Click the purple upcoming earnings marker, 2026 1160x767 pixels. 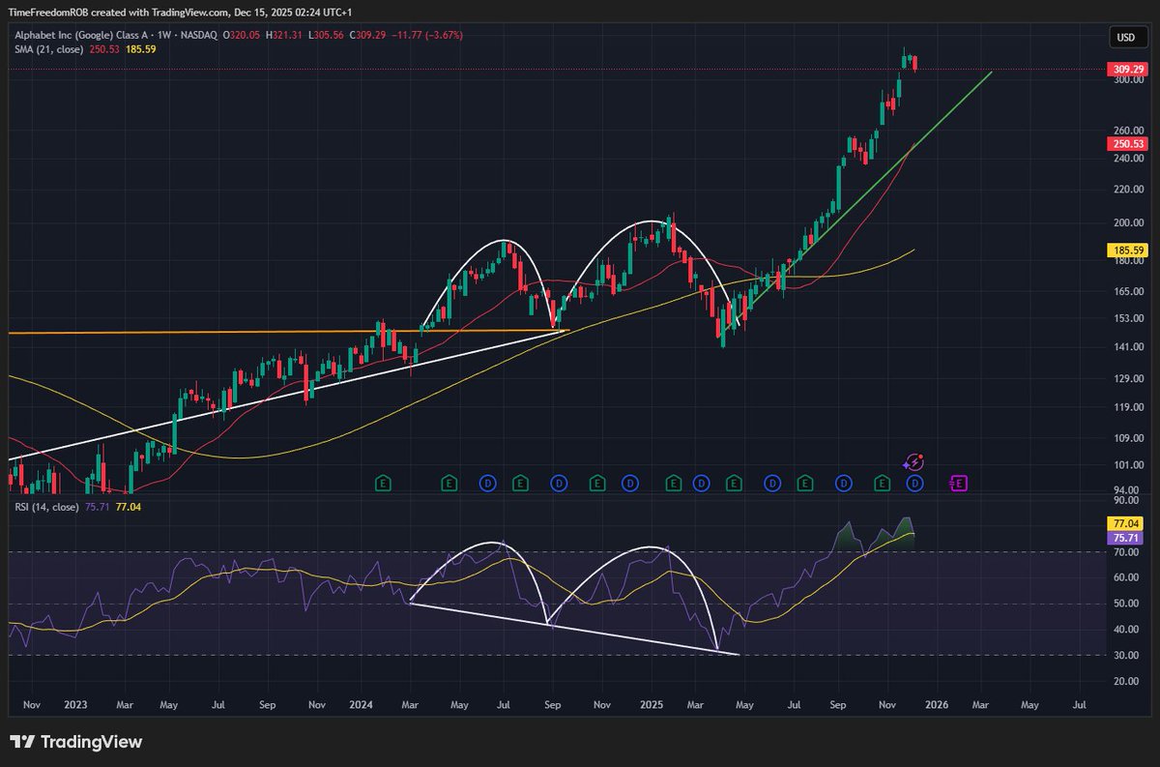pyautogui.click(x=960, y=482)
